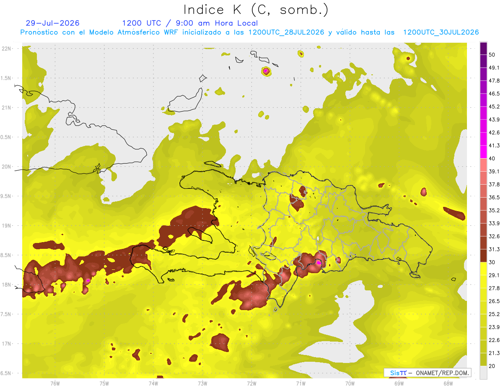Click the legend value "43.9"
Viewport: 503px width, 389px height.
[494, 120]
